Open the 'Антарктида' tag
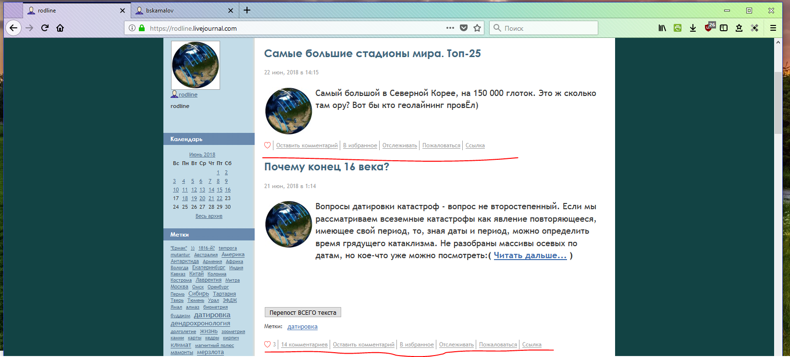790x357 pixels. 185,261
